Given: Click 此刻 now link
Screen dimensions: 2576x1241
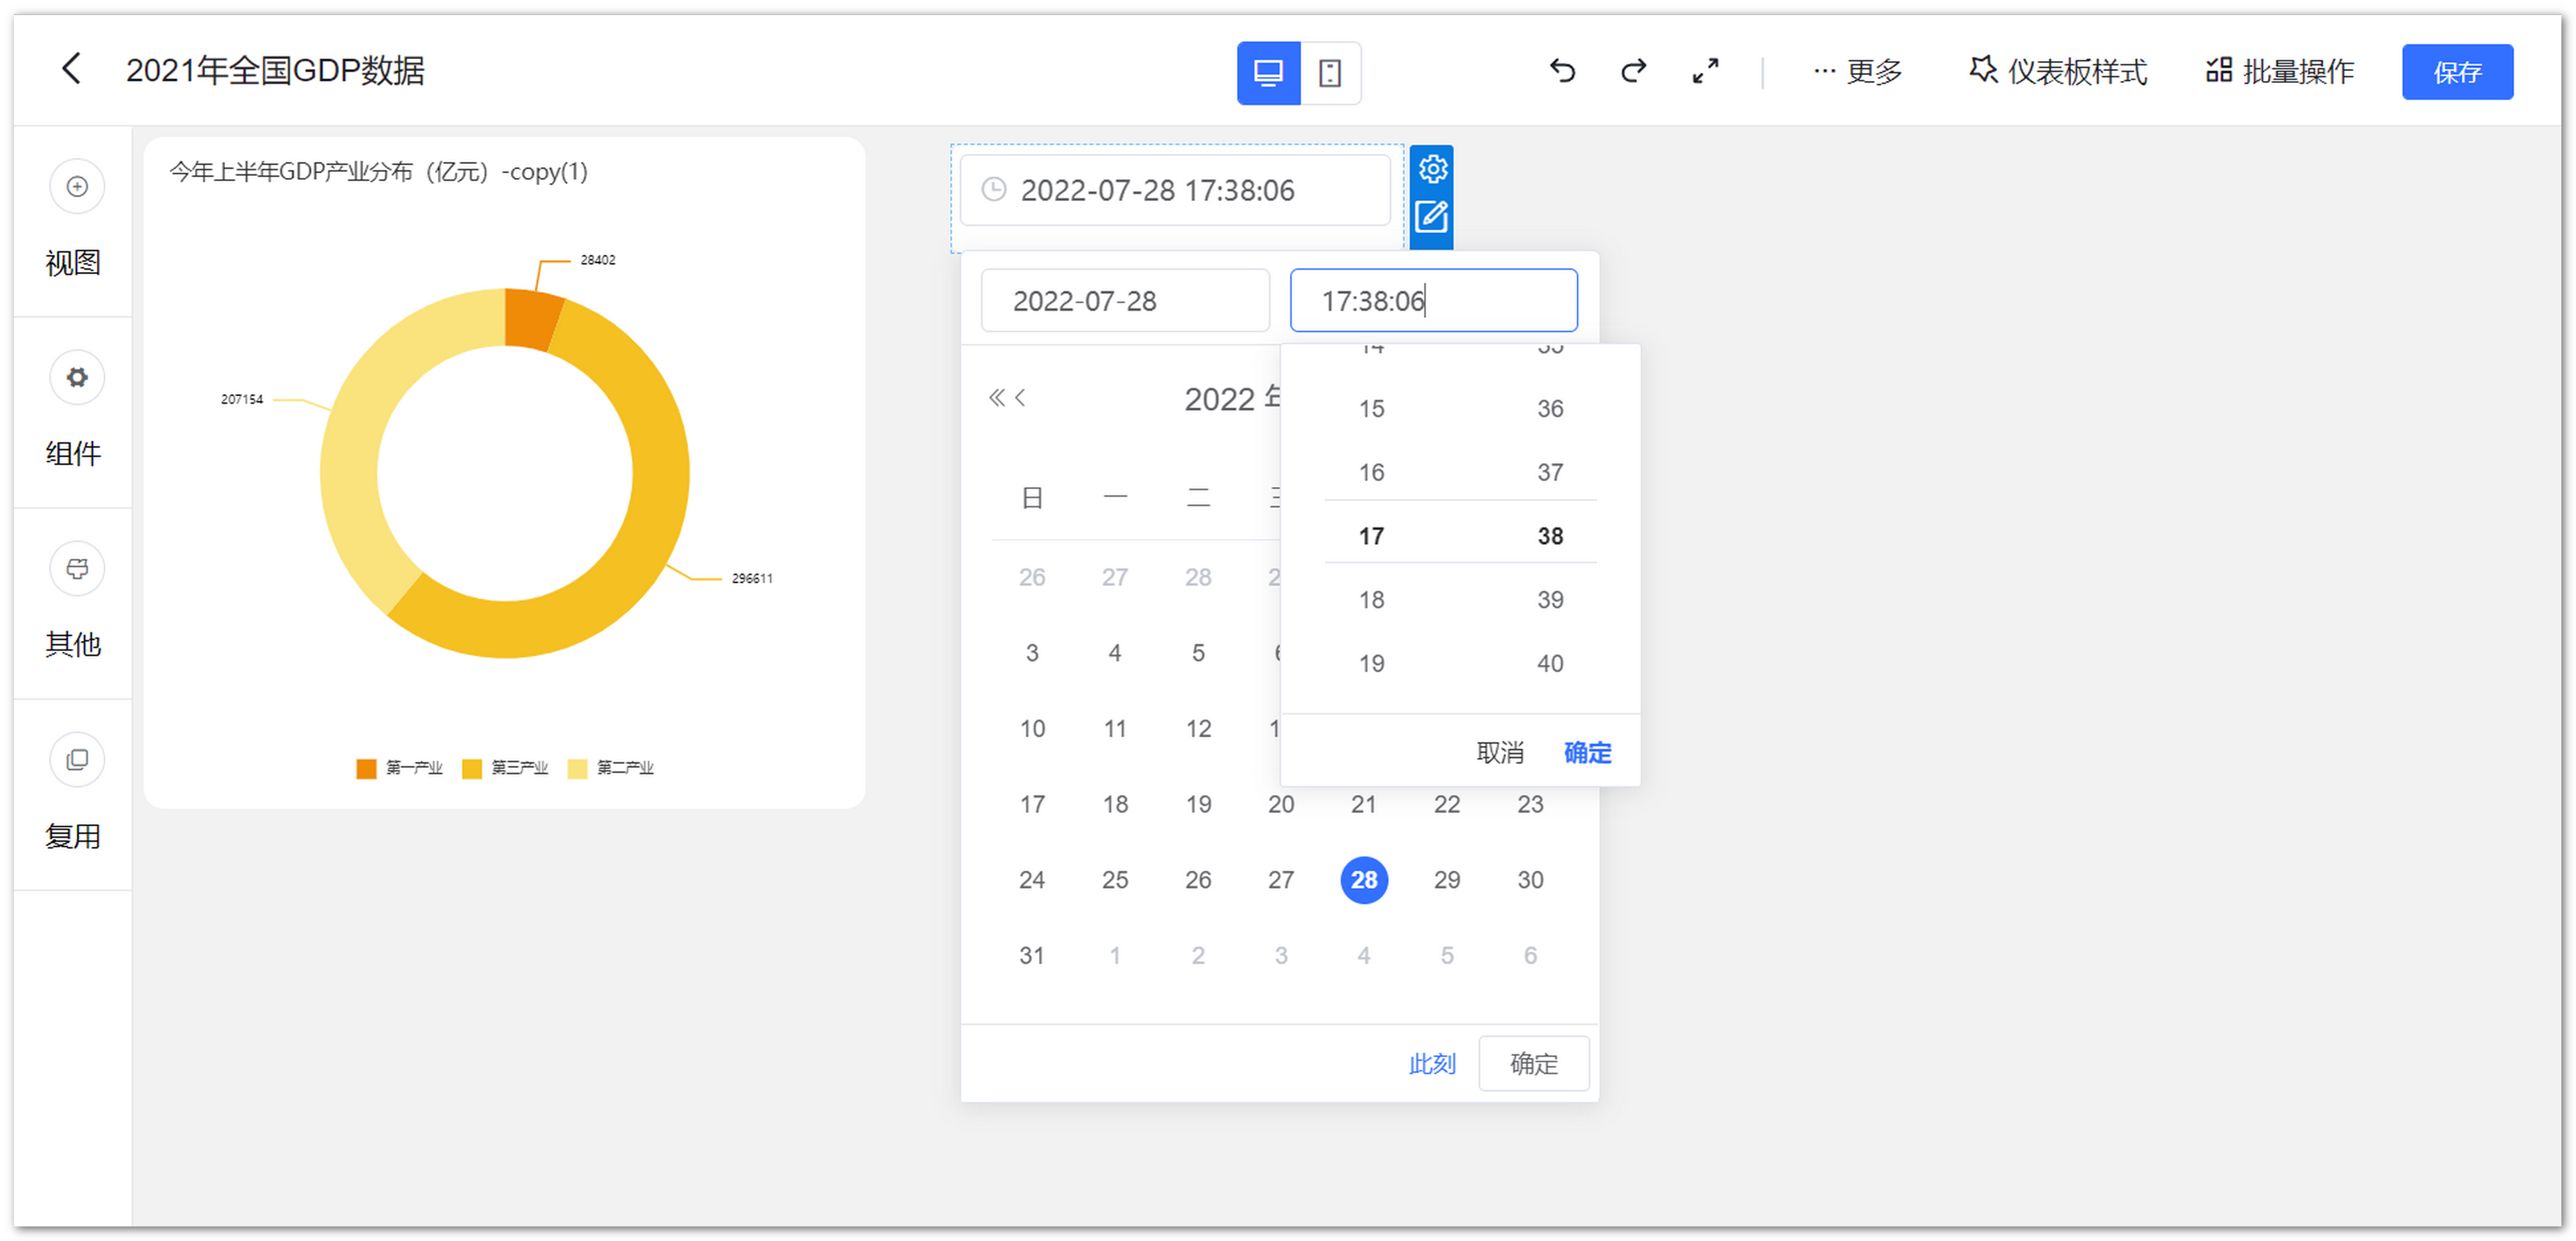Looking at the screenshot, I should pyautogui.click(x=1432, y=1064).
